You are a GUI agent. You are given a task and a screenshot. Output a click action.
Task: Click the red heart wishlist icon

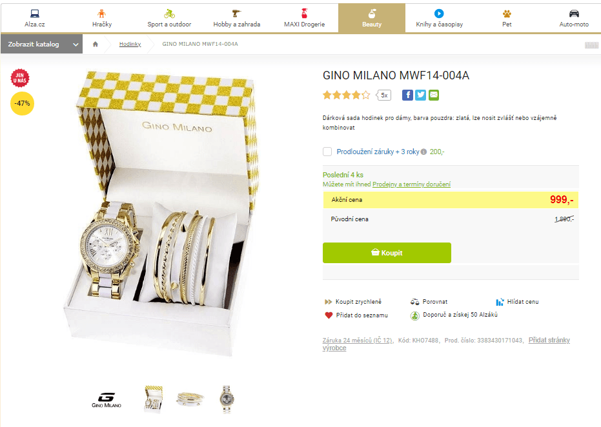(329, 315)
